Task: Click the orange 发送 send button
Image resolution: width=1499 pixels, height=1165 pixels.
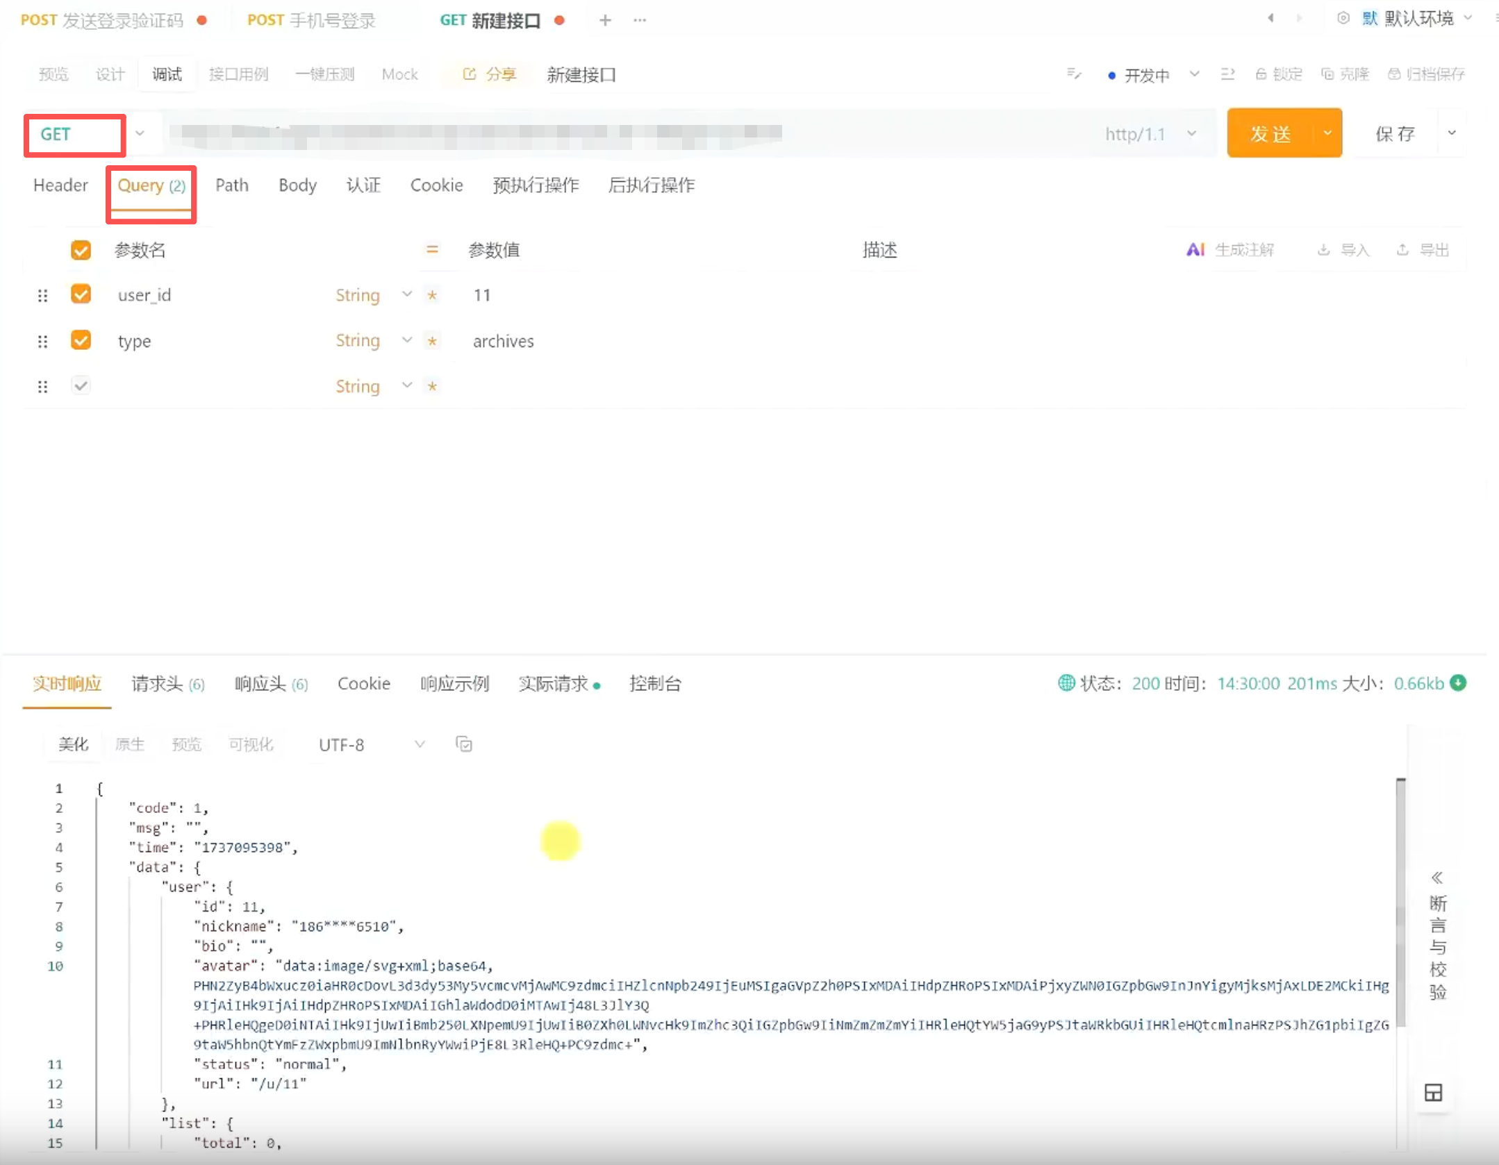Action: click(x=1270, y=133)
